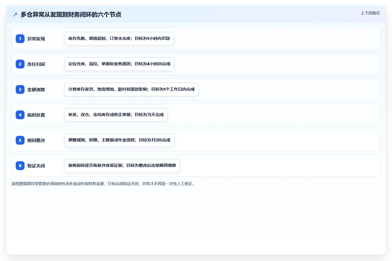Open the 复核指标是否恢复 description box
This screenshot has width=392, height=261.
pyautogui.click(x=122, y=166)
